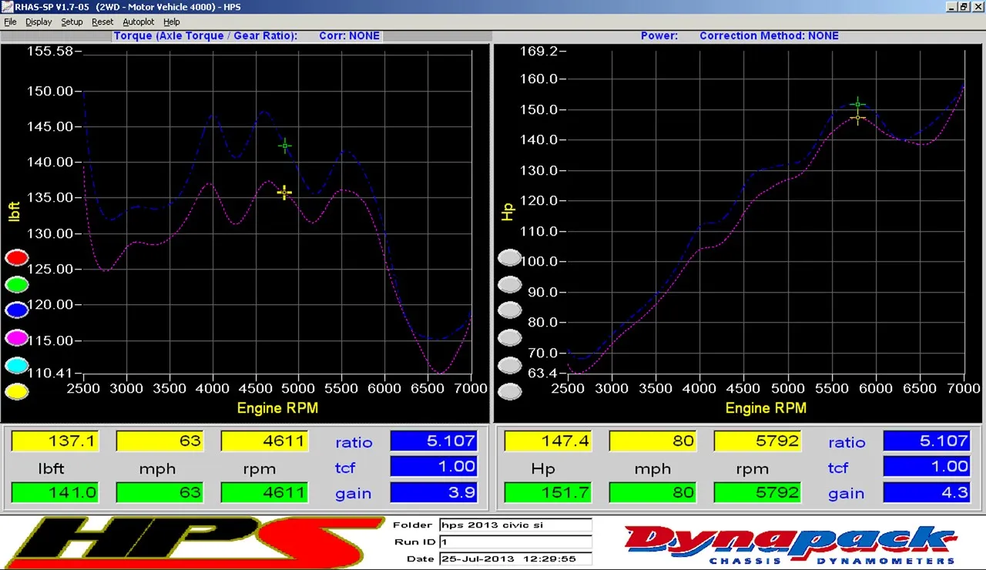Toggle magenta run in torque graph

coord(17,337)
